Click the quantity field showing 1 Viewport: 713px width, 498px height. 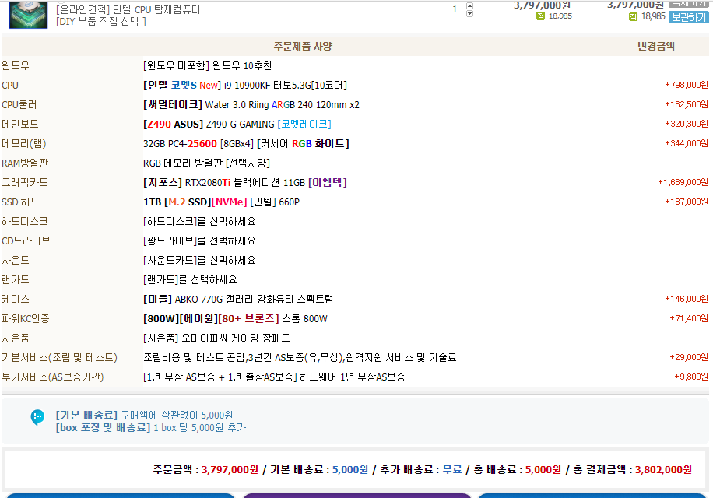455,9
